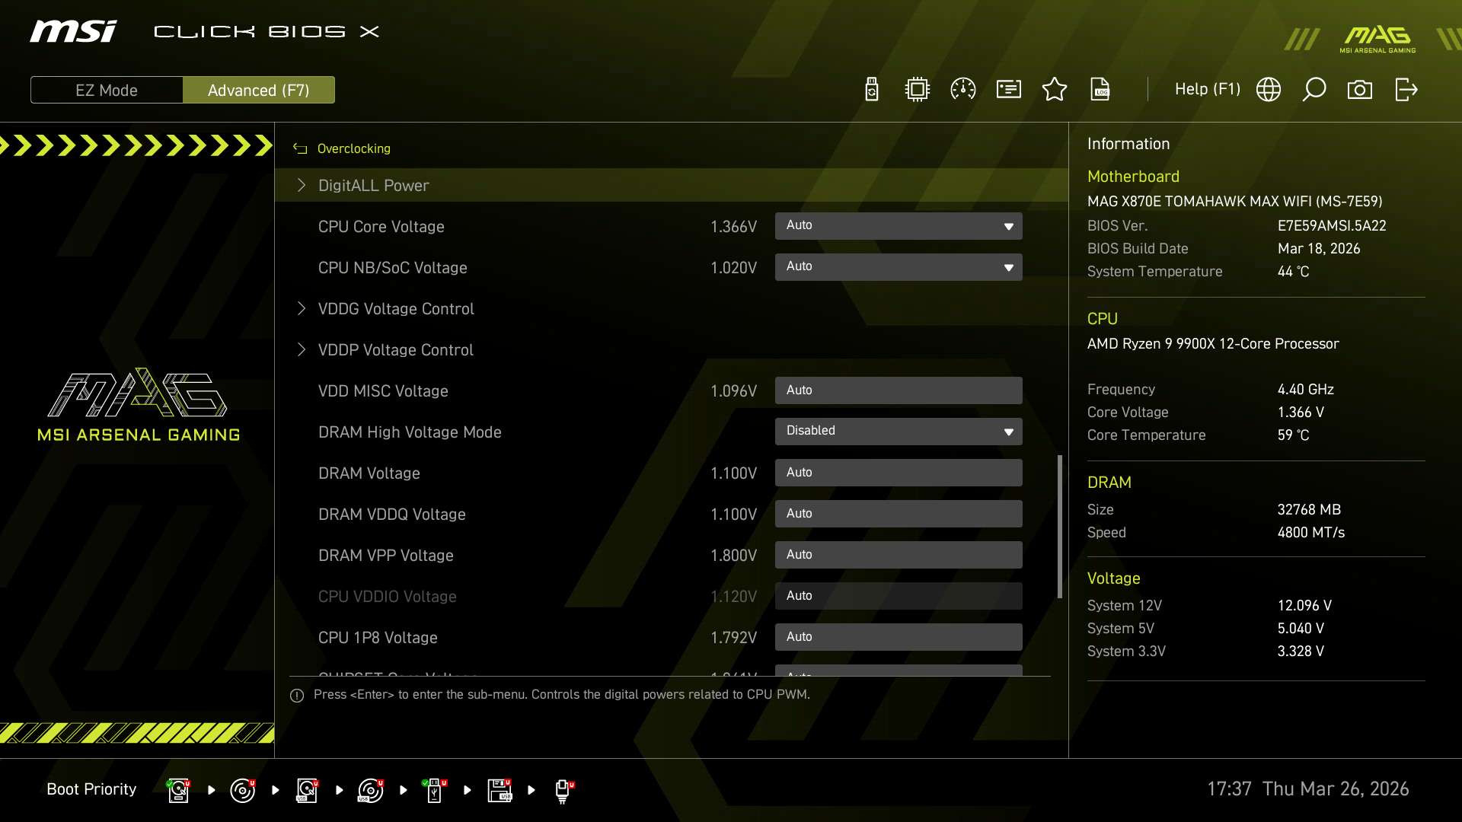The image size is (1462, 822).
Task: Open the CPU hardware information icon
Action: click(917, 89)
